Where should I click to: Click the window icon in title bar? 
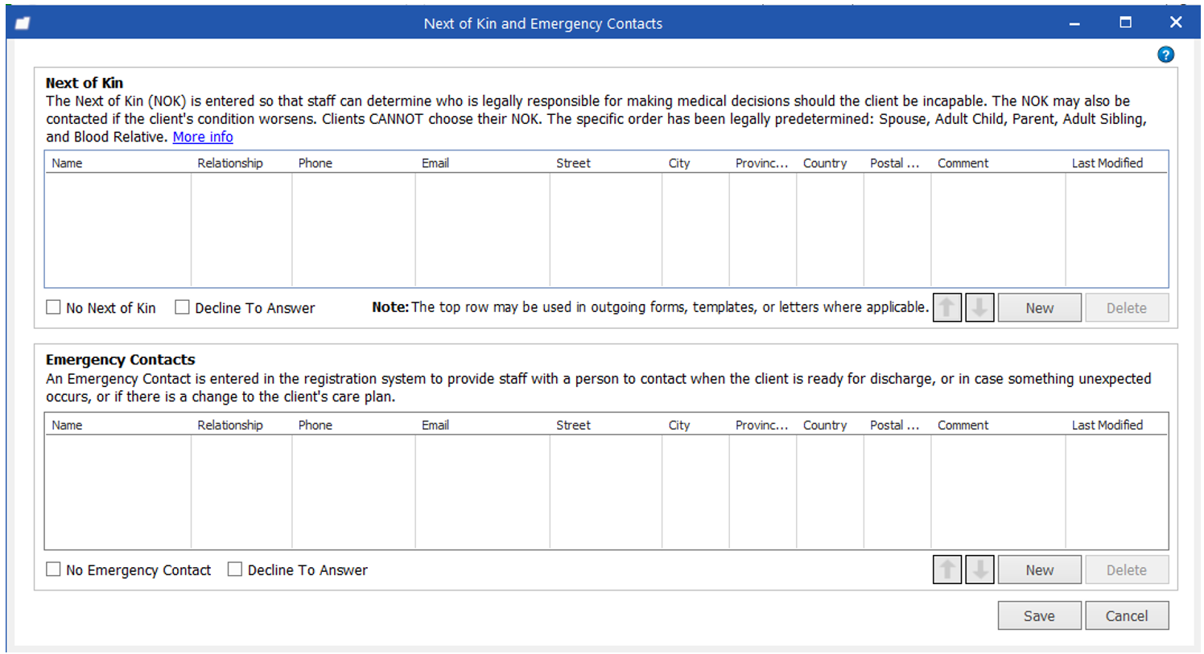tap(23, 23)
